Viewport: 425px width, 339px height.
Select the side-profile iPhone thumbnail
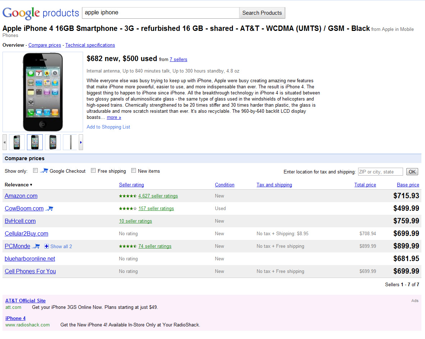tap(70, 142)
